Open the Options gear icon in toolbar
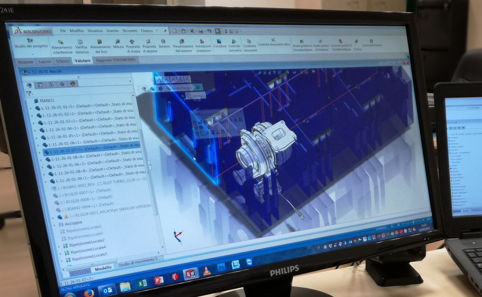This screenshot has height=297, width=482. pos(237,31)
